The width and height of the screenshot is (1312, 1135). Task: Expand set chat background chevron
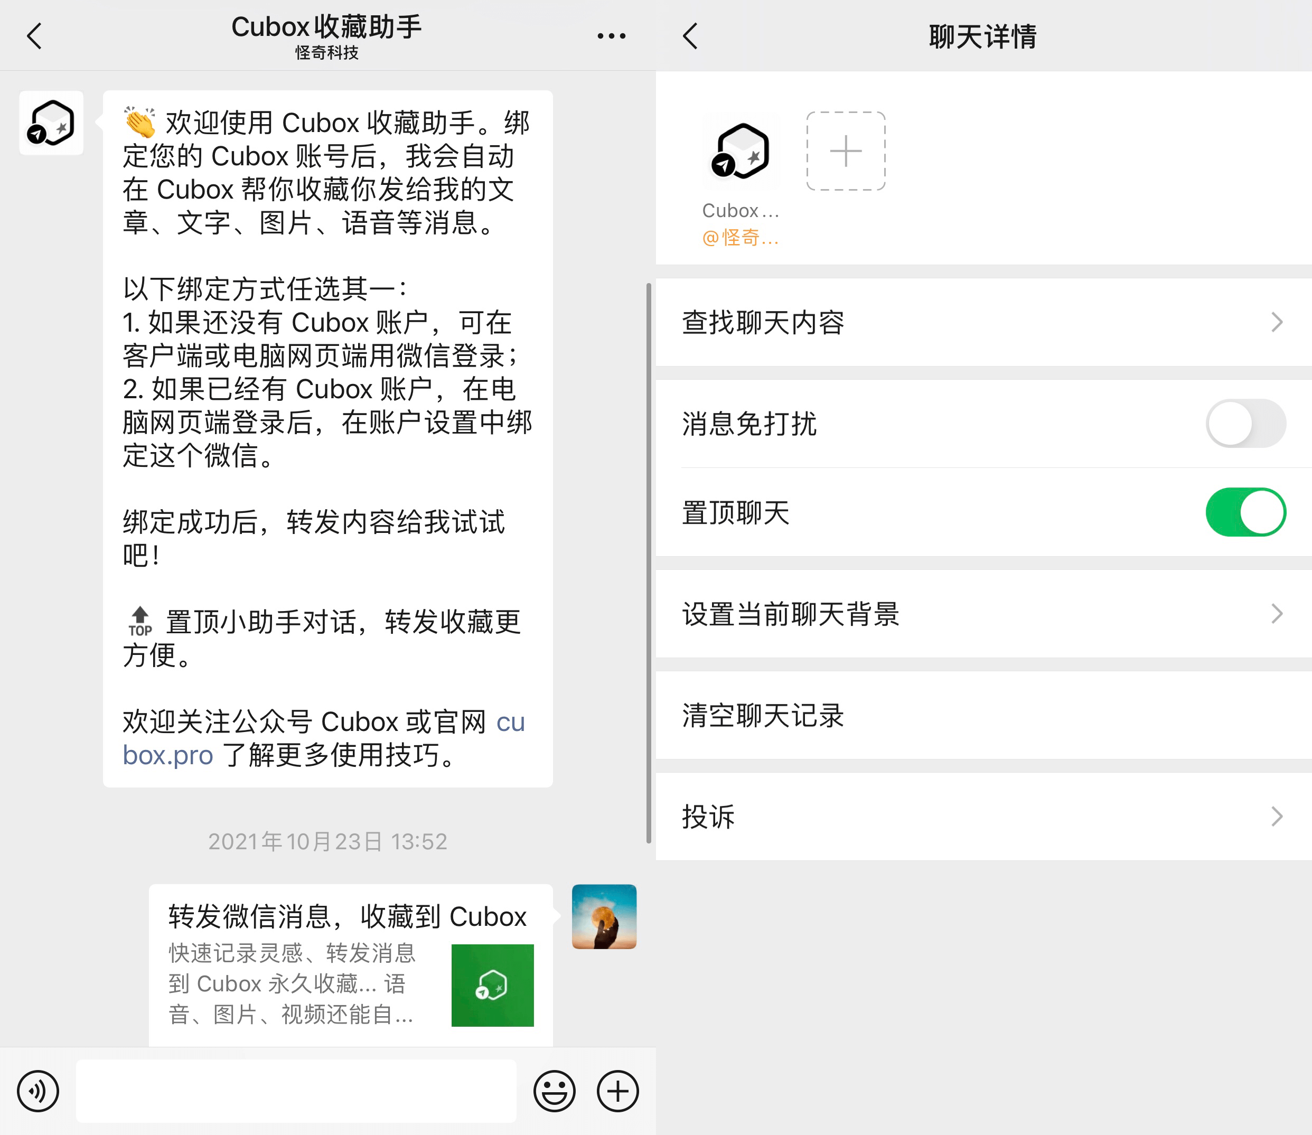pos(1277,614)
